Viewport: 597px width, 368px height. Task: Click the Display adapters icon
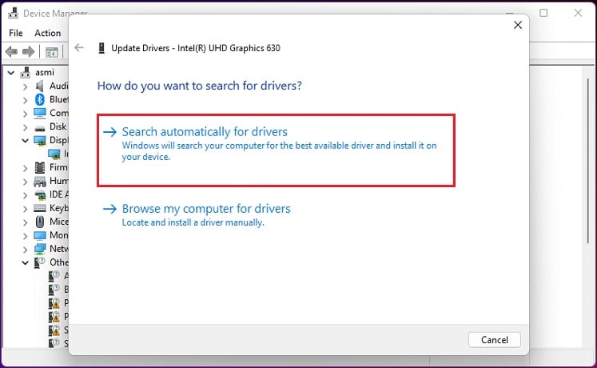40,141
